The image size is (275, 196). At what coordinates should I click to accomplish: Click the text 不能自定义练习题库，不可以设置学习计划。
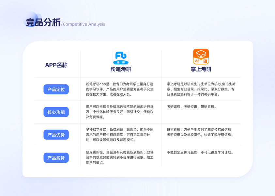[200, 153]
